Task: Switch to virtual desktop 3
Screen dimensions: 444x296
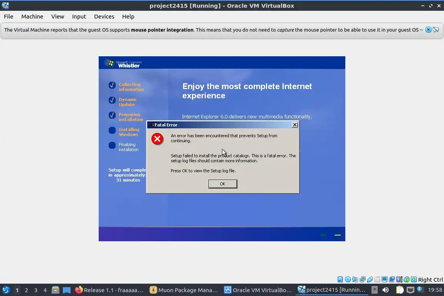Action: pos(36,290)
